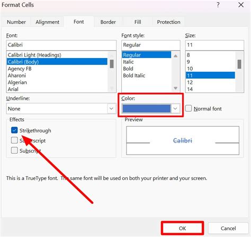Viewport: 251px width, 237px height.
Task: Pick Algerian font from list
Action: [x=57, y=82]
